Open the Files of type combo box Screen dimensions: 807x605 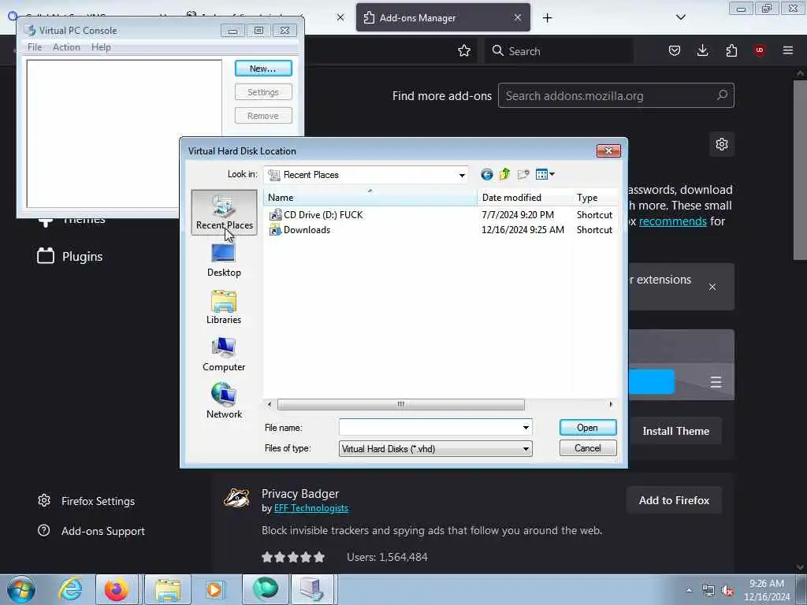pyautogui.click(x=435, y=448)
